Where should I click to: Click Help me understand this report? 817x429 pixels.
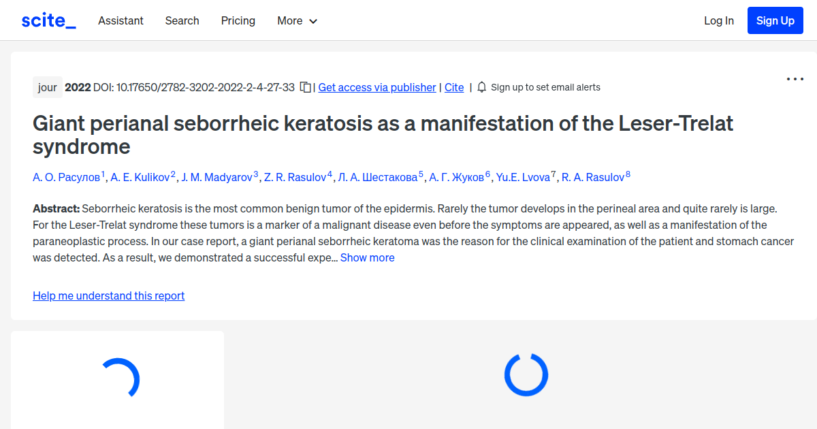(x=108, y=296)
